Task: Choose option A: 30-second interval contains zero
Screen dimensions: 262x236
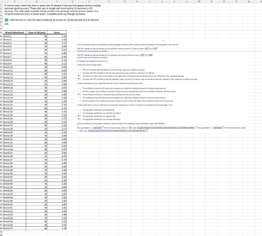Action: coord(78,88)
